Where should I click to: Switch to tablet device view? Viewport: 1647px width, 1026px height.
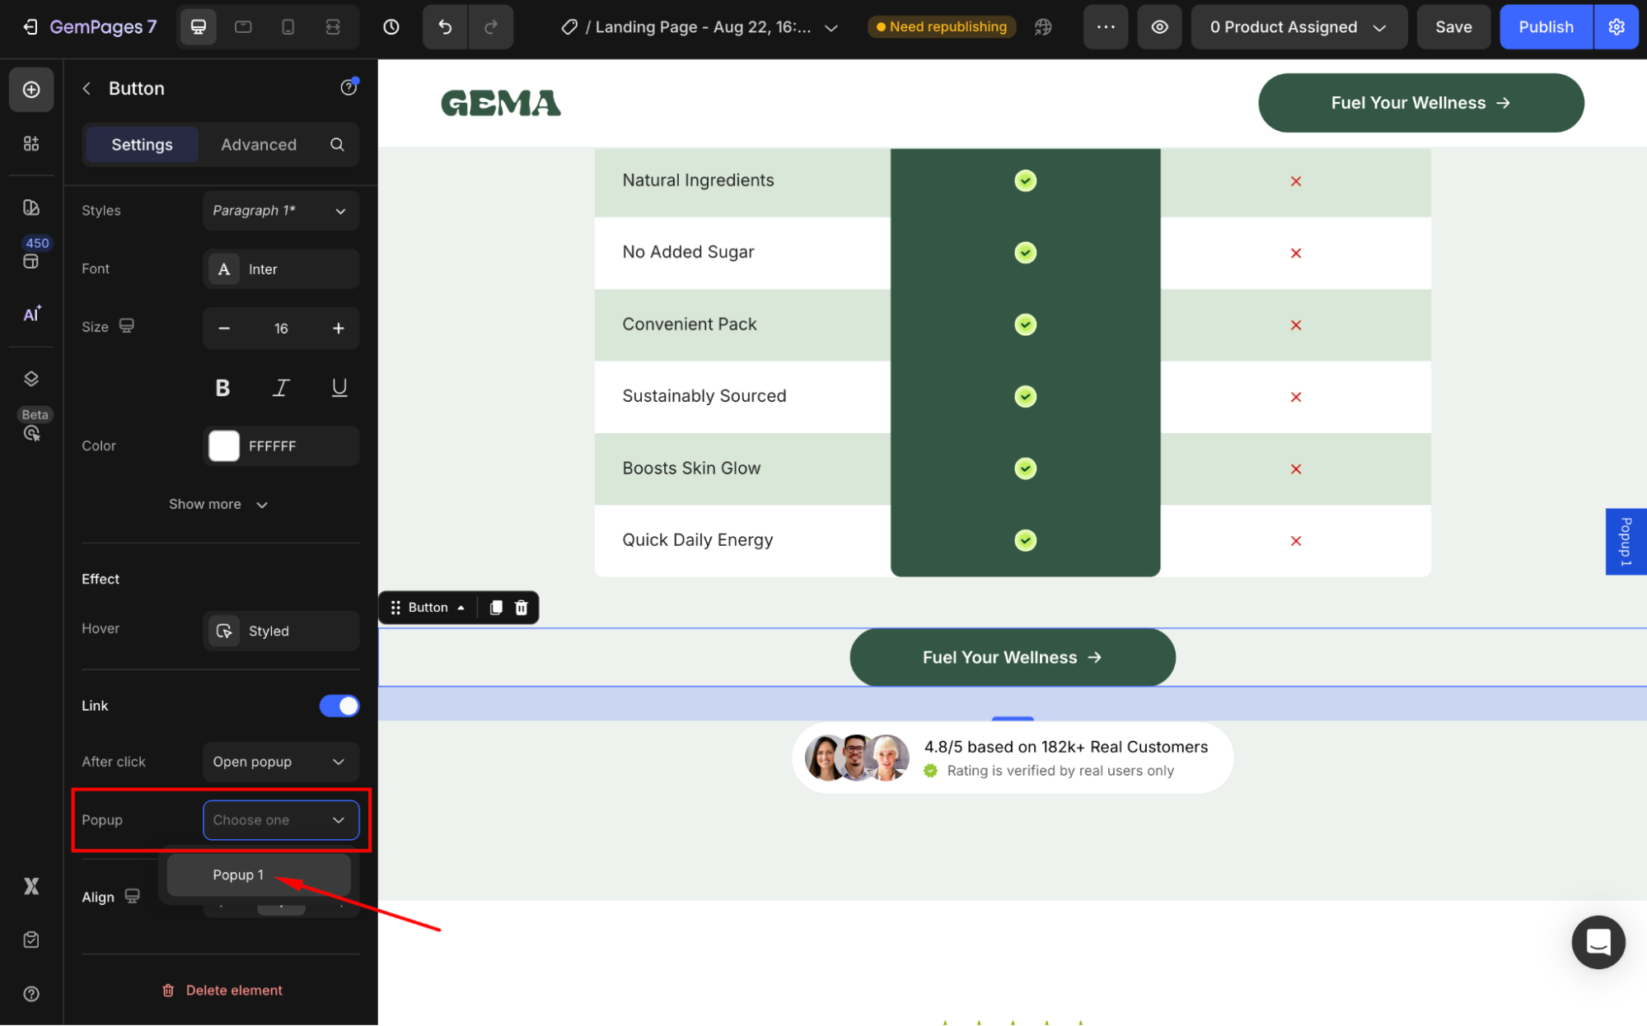coord(243,27)
